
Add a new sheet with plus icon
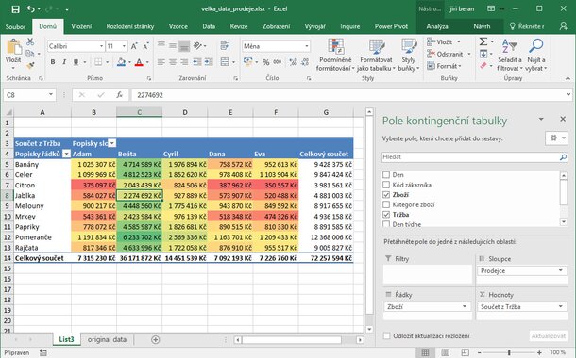point(156,340)
